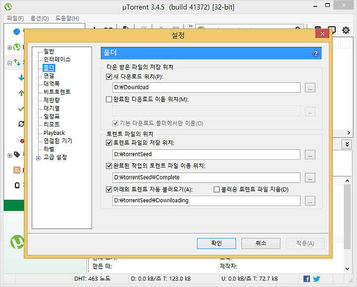Select the inactive torrents icon in the sidebar
The image size is (357, 287).
coord(21,139)
